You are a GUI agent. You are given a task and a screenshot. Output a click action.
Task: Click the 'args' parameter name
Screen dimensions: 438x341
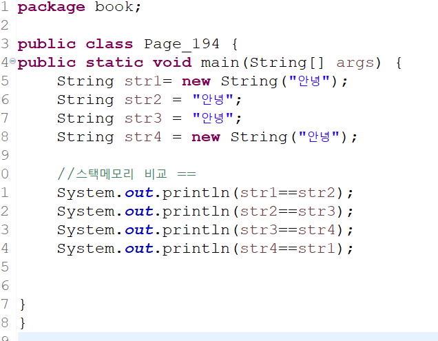tap(355, 63)
